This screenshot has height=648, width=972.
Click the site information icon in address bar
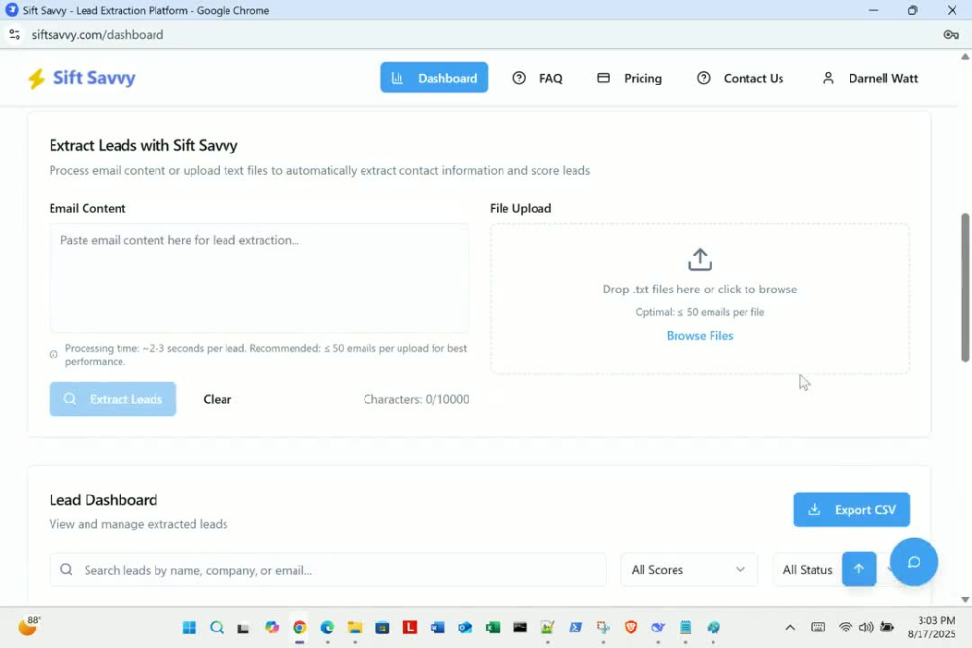coord(15,35)
